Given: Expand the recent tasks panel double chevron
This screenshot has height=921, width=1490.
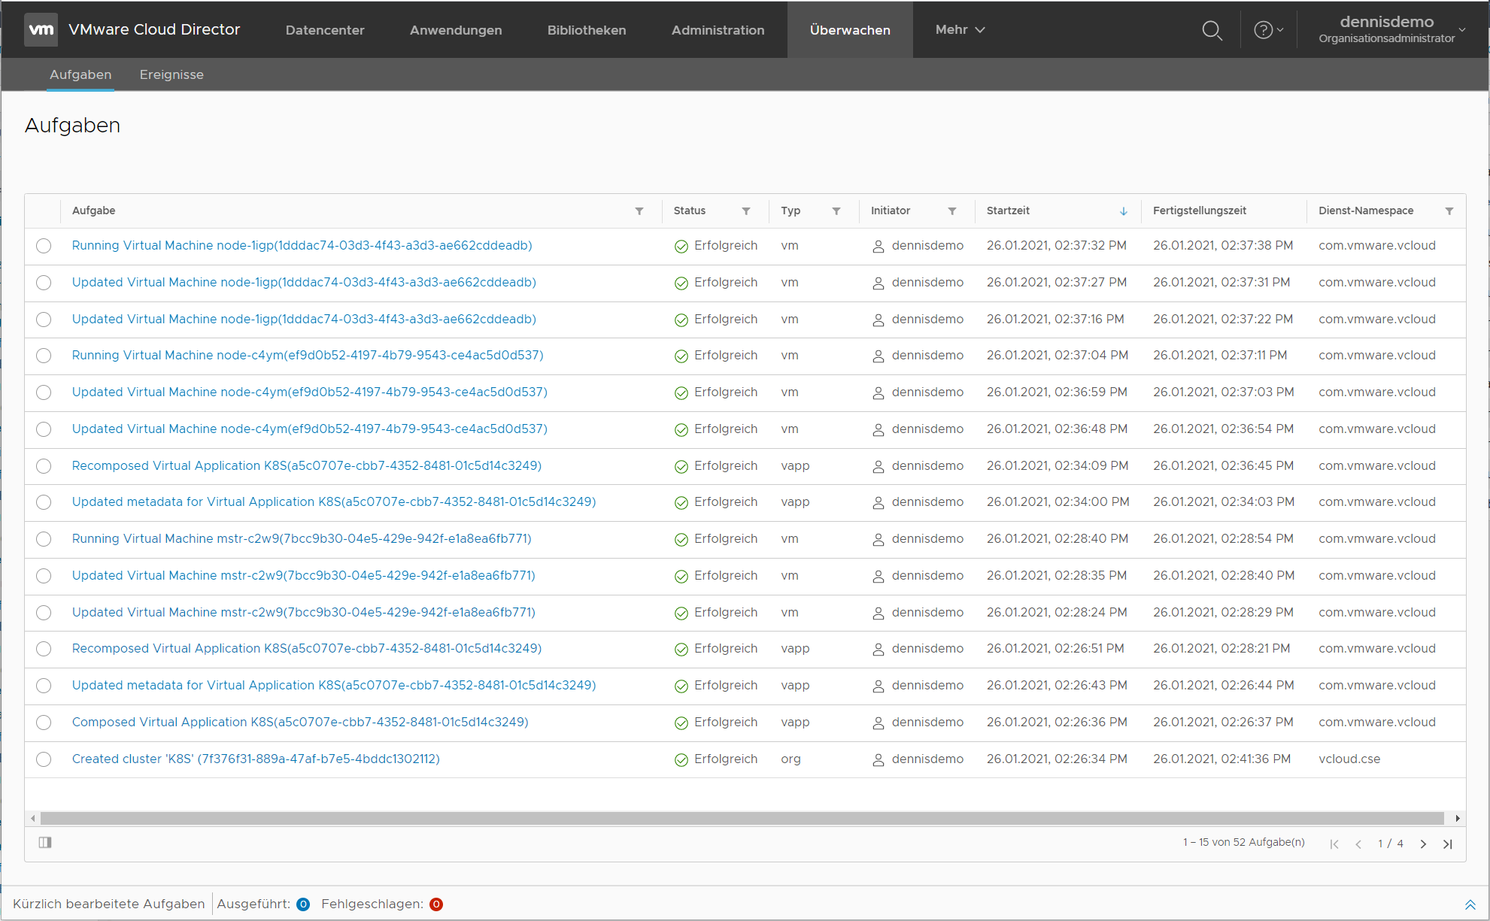Looking at the screenshot, I should click(x=1470, y=904).
